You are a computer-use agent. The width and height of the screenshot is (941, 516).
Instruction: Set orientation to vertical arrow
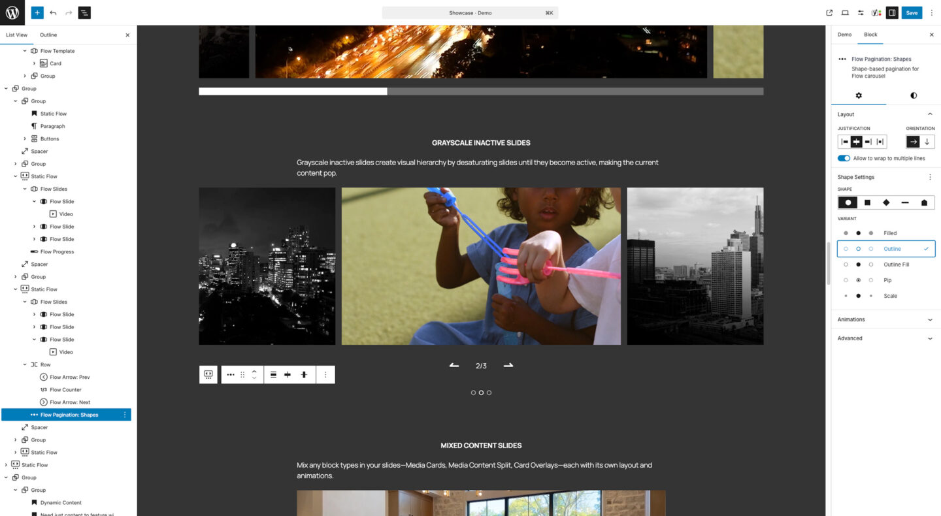(927, 142)
